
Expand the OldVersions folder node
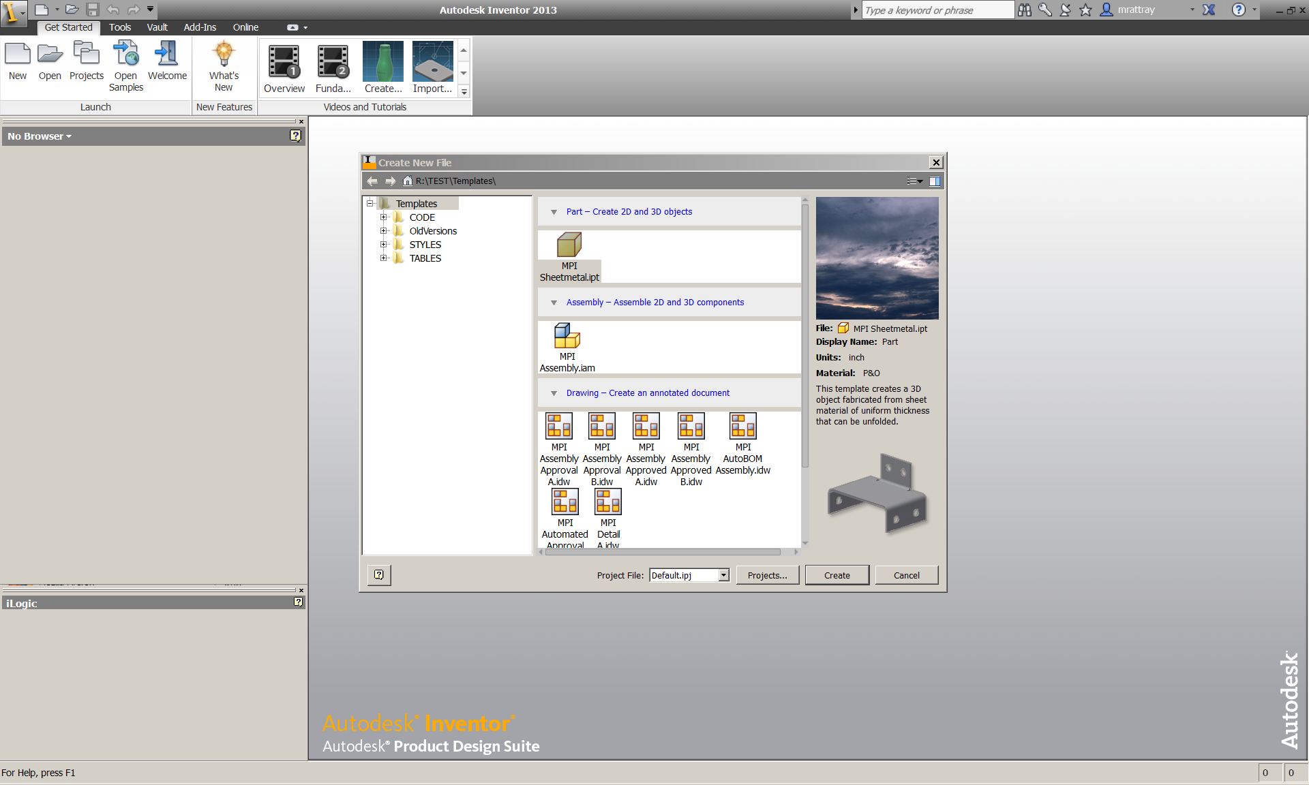coord(384,231)
